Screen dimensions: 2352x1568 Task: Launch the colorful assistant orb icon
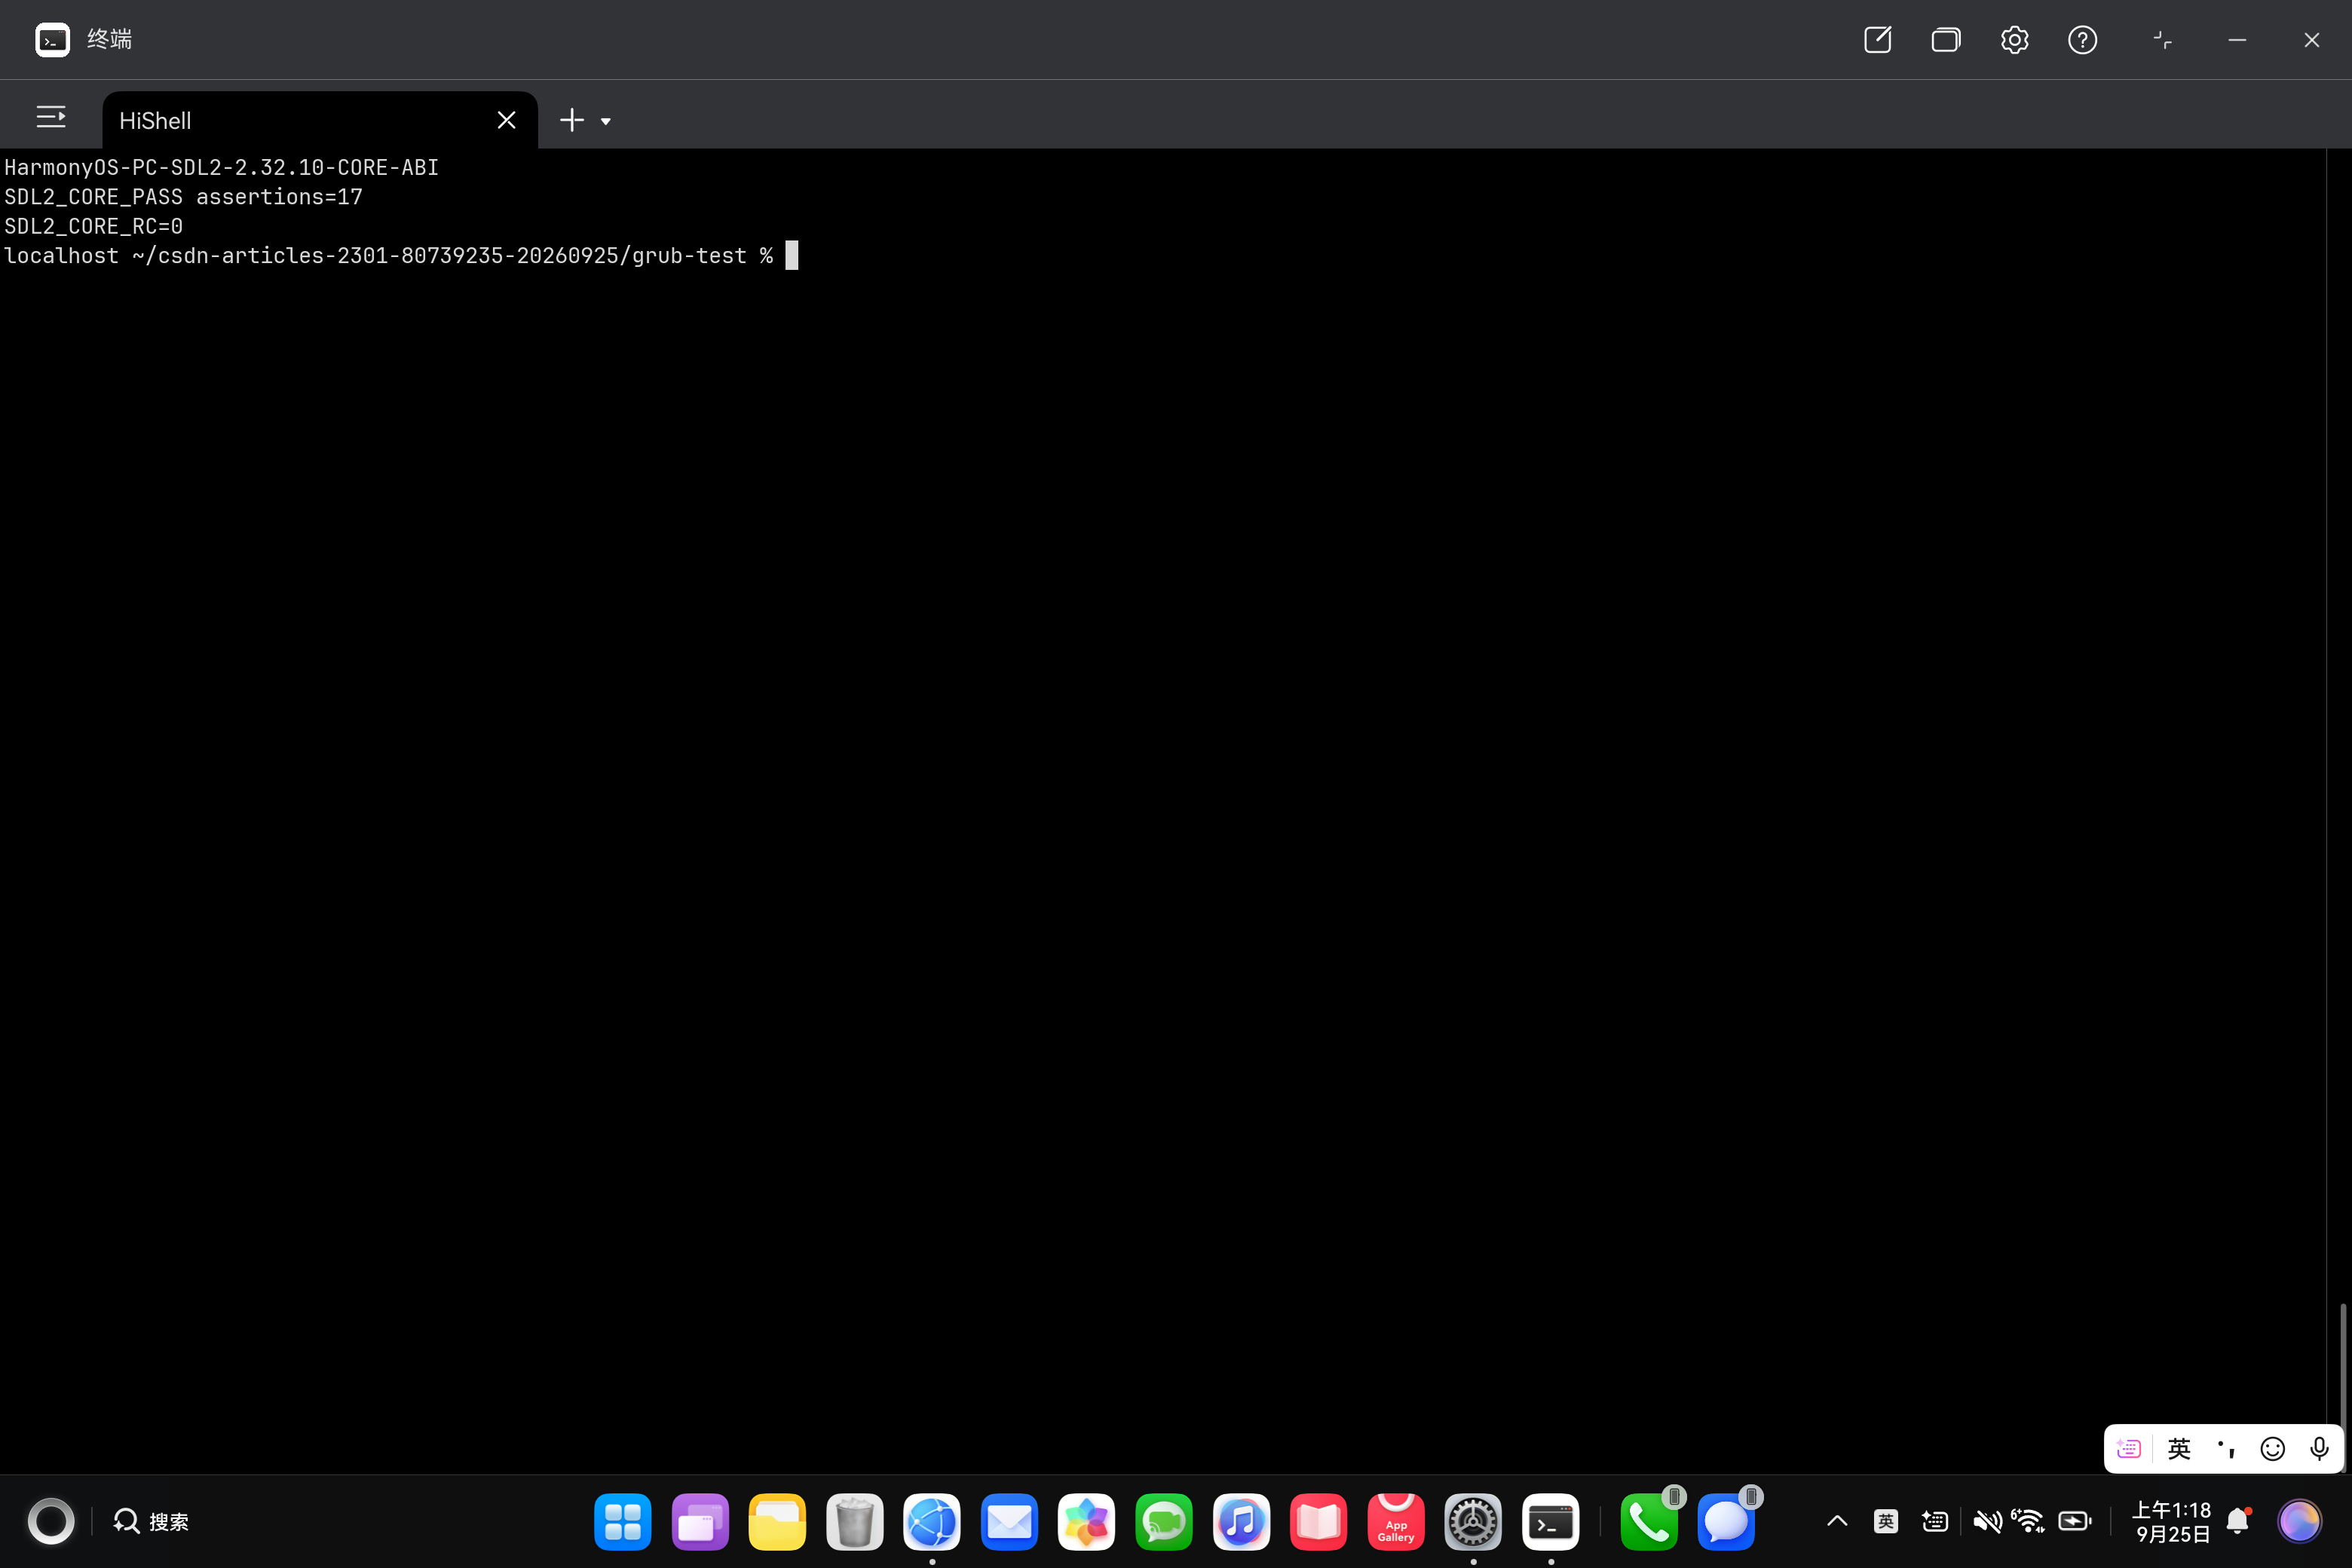pyautogui.click(x=2299, y=1521)
